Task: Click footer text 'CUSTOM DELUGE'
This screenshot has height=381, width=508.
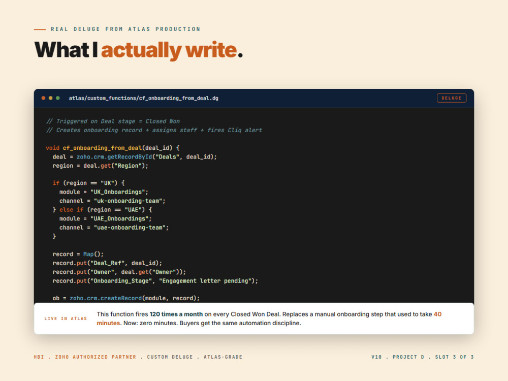Action: point(170,357)
